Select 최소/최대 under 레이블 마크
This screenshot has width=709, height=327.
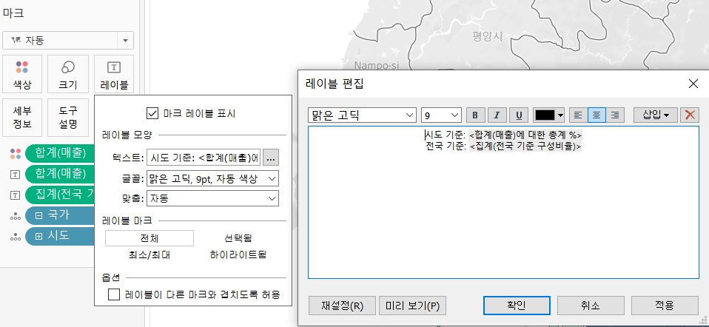point(149,255)
